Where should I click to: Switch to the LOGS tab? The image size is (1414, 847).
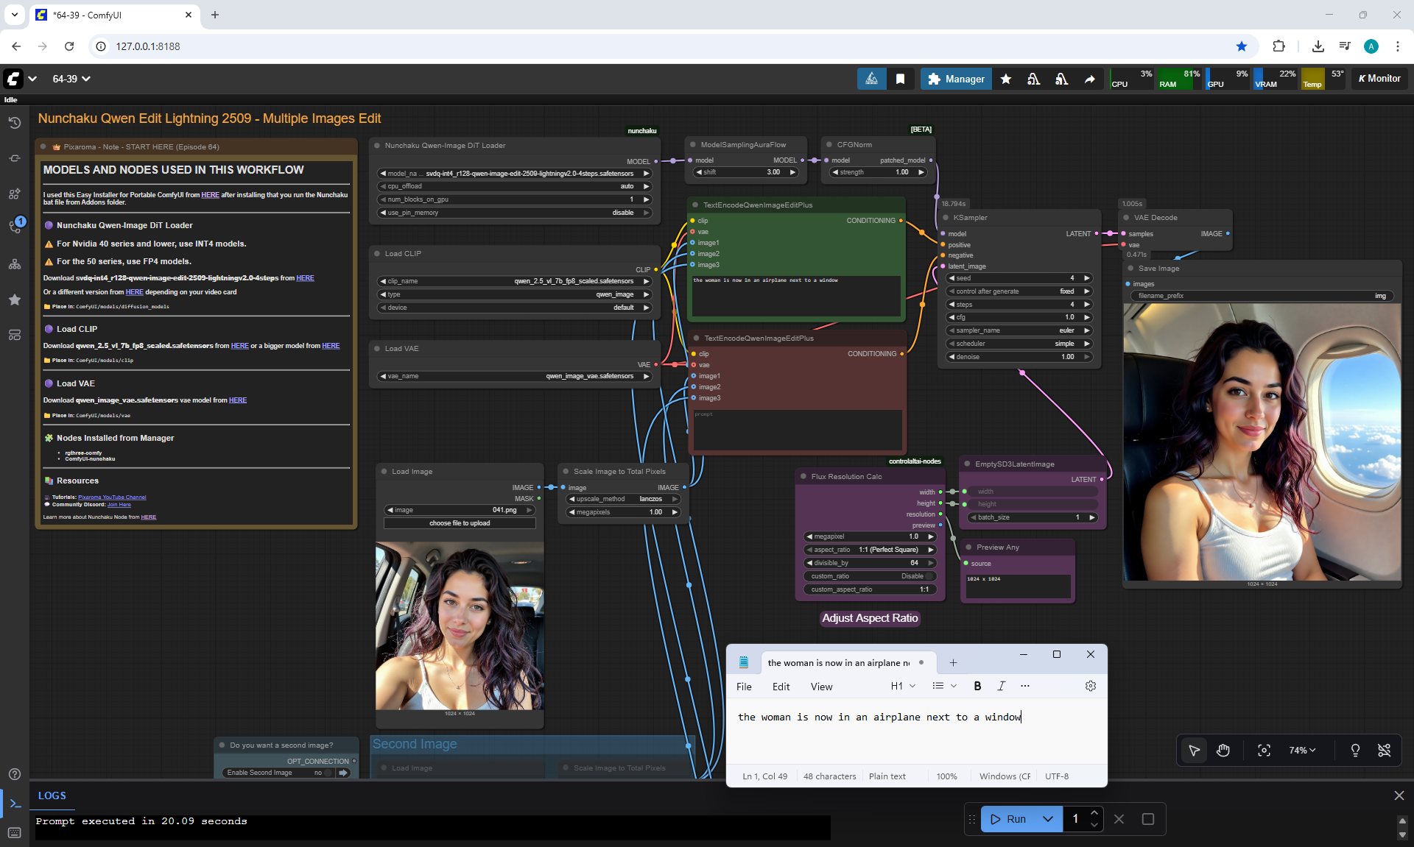52,795
